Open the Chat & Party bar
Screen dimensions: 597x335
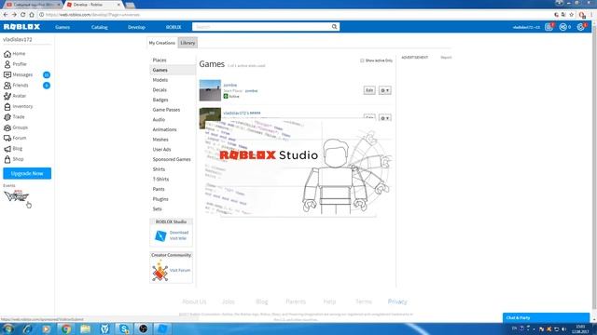pyautogui.click(x=546, y=318)
